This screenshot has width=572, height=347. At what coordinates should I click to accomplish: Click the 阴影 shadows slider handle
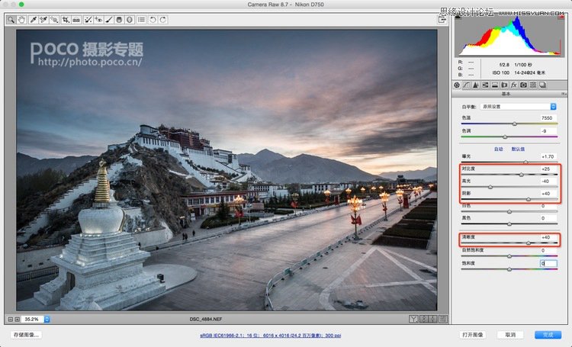click(529, 199)
